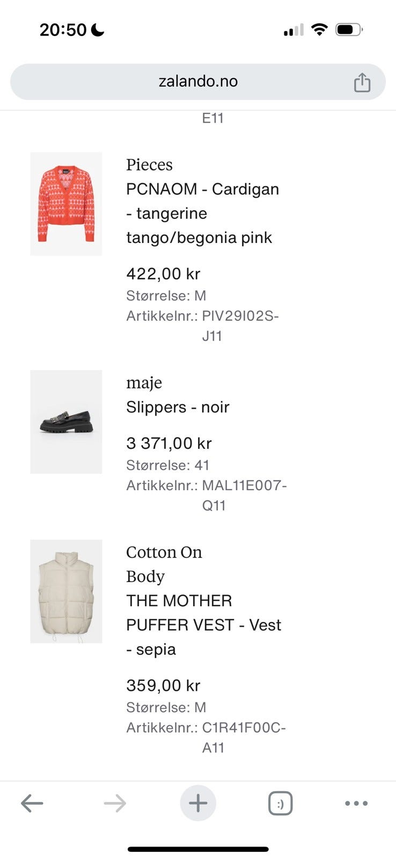The height and width of the screenshot is (860, 396).
Task: Open a new tab with plus button
Action: [198, 804]
